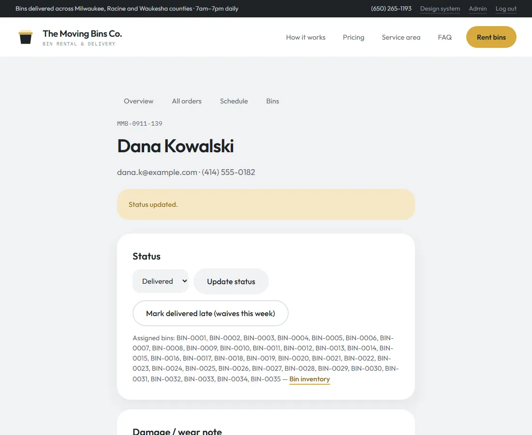The width and height of the screenshot is (532, 435).
Task: Click the phone number (650) 265-1193
Action: (391, 9)
